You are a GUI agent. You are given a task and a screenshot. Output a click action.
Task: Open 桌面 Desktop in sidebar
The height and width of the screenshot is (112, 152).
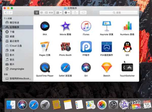pos(18,37)
